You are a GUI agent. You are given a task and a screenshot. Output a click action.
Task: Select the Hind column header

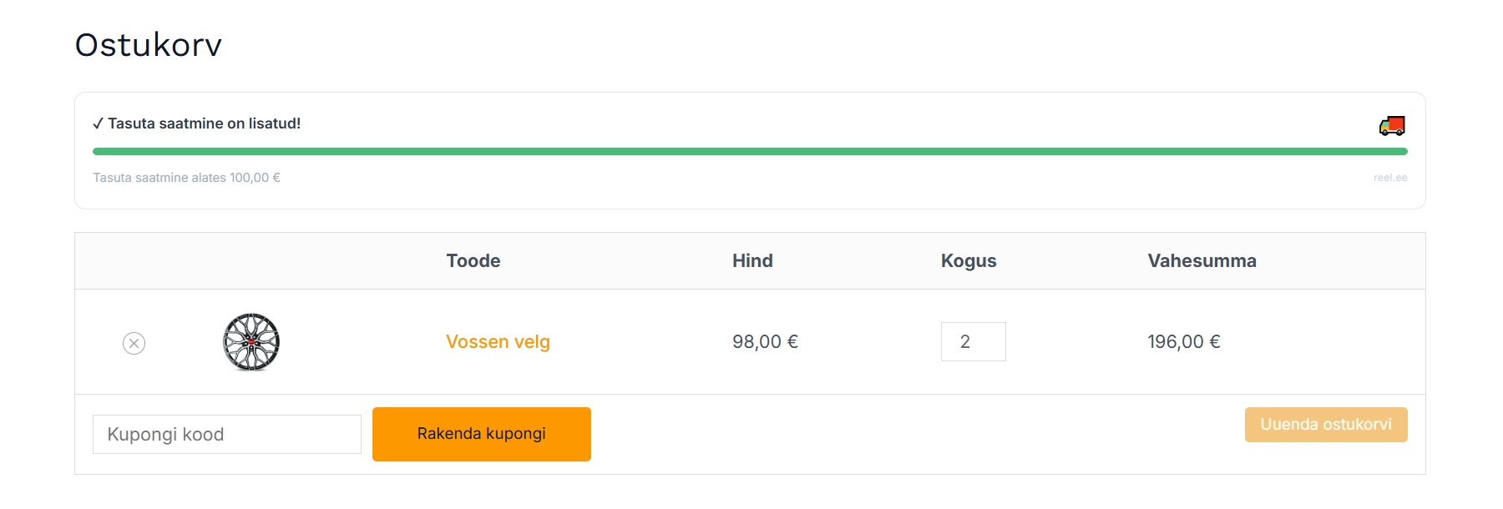(752, 261)
